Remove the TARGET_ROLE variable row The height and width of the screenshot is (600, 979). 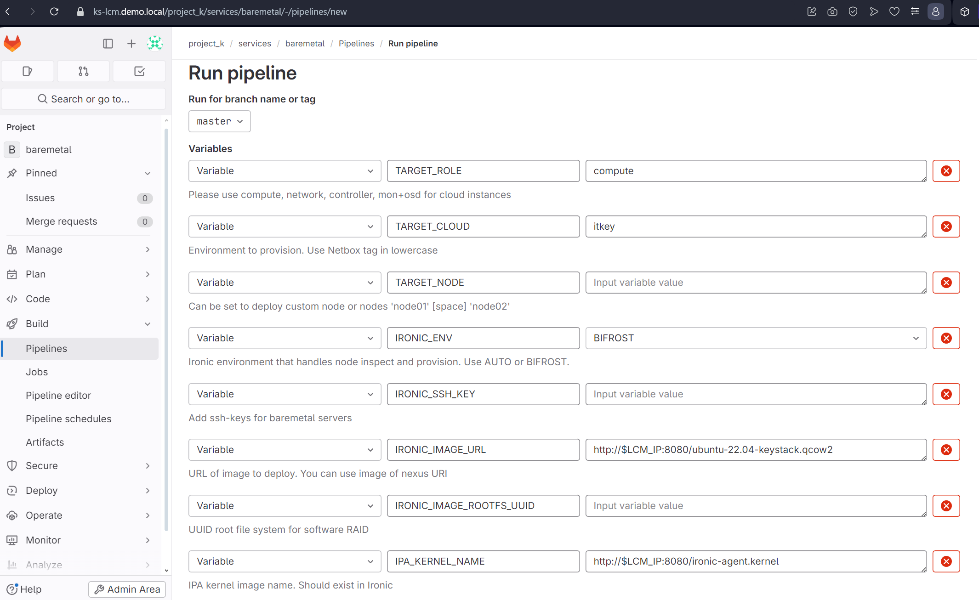point(946,171)
